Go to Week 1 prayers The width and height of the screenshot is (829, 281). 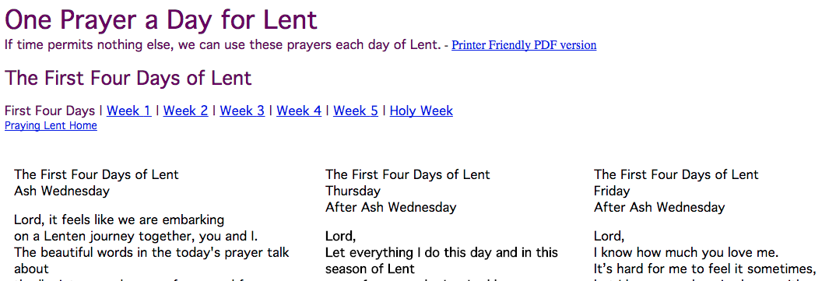[129, 111]
